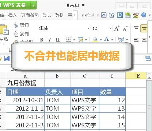
Task: Select TOM cell in 2012-11-1 row
Action: 57,108
